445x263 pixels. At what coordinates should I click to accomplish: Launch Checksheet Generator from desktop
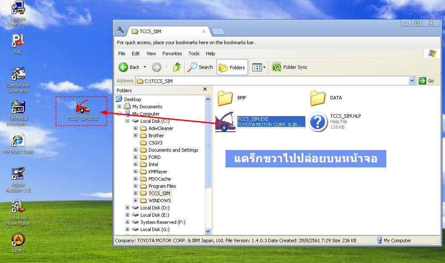[18, 80]
